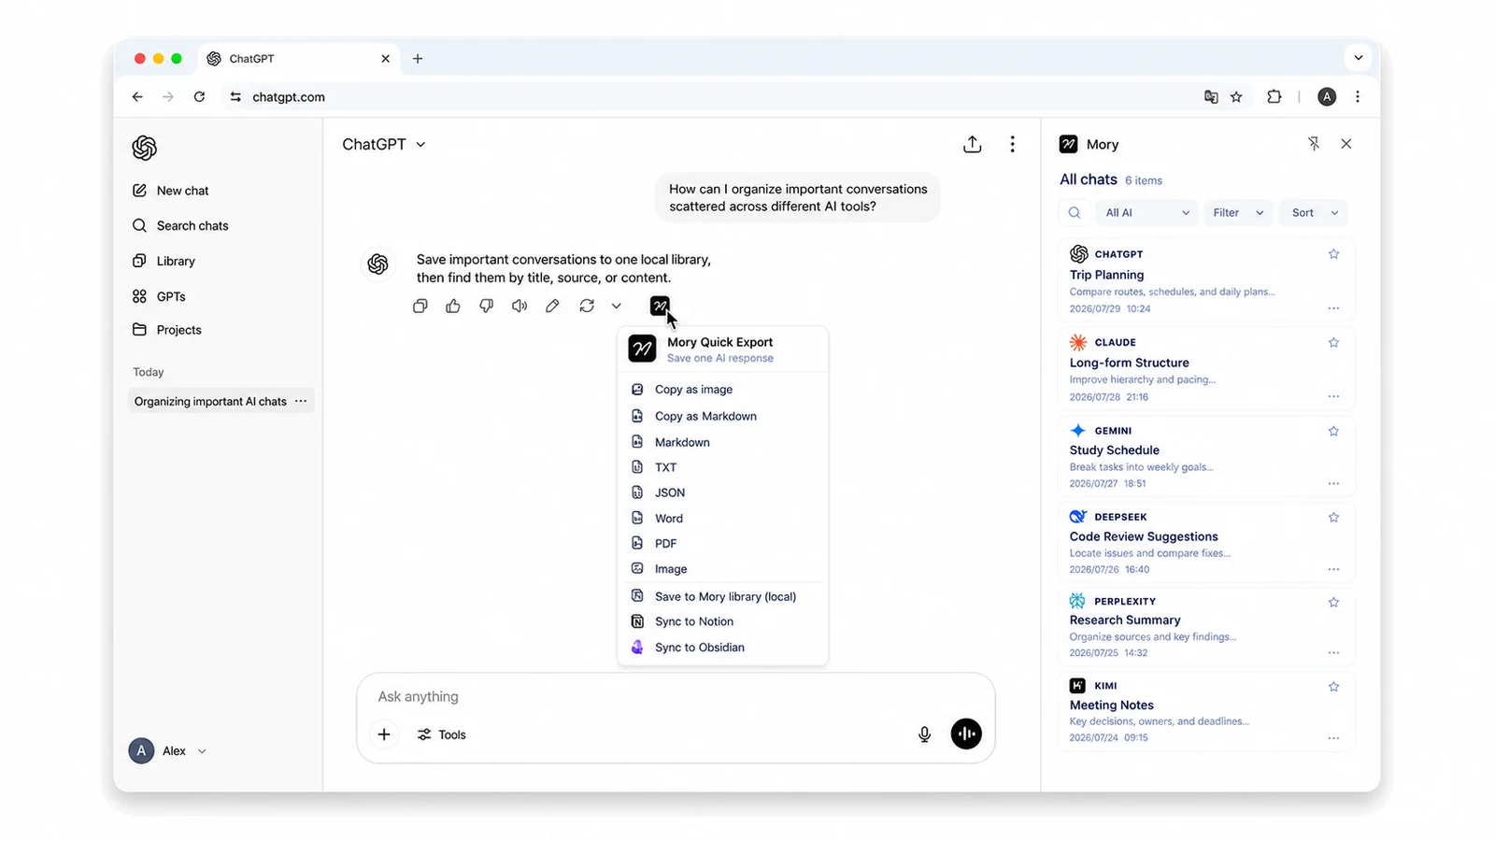Export the response as JSON
Viewport: 1495px width, 841px height.
click(722, 492)
